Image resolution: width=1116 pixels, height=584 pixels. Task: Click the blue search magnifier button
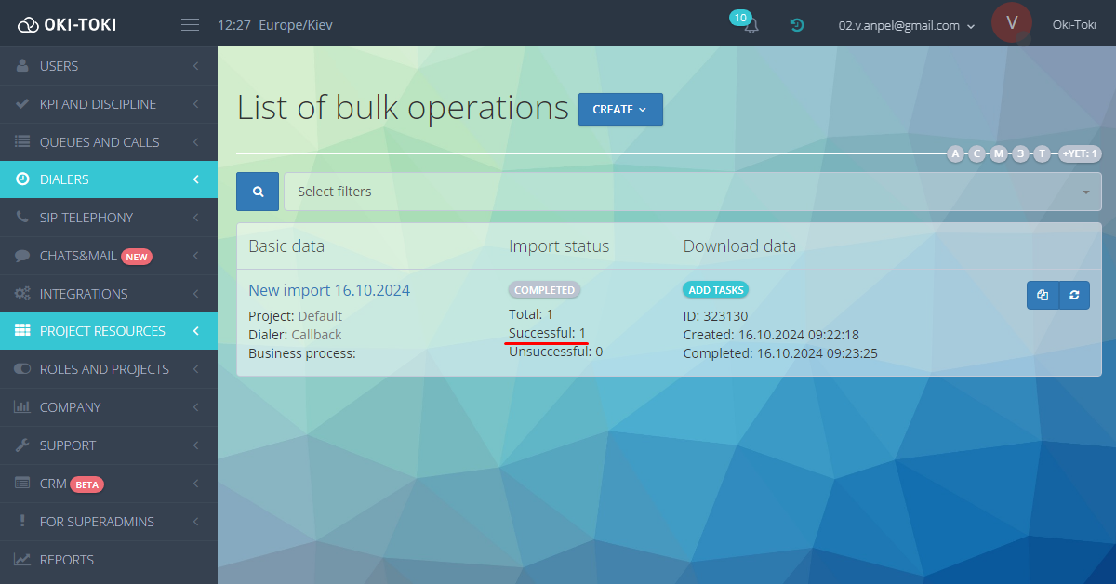point(259,192)
